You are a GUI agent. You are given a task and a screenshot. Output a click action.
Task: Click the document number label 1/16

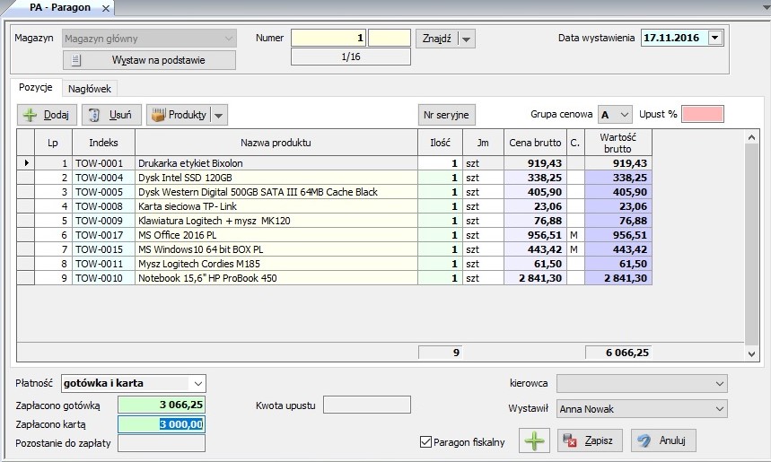tap(351, 57)
